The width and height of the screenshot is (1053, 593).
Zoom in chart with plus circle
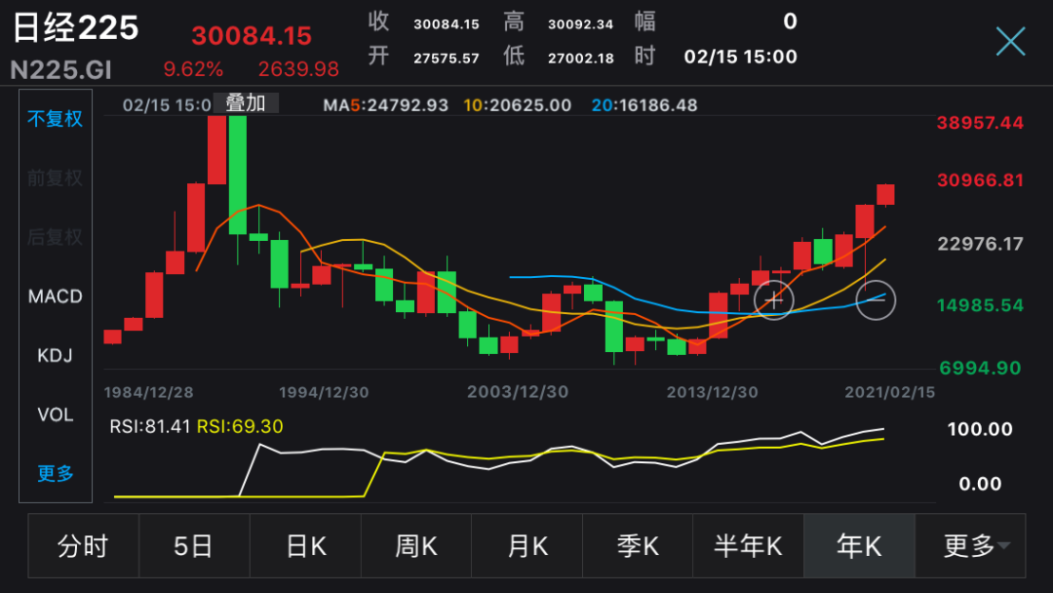[773, 300]
